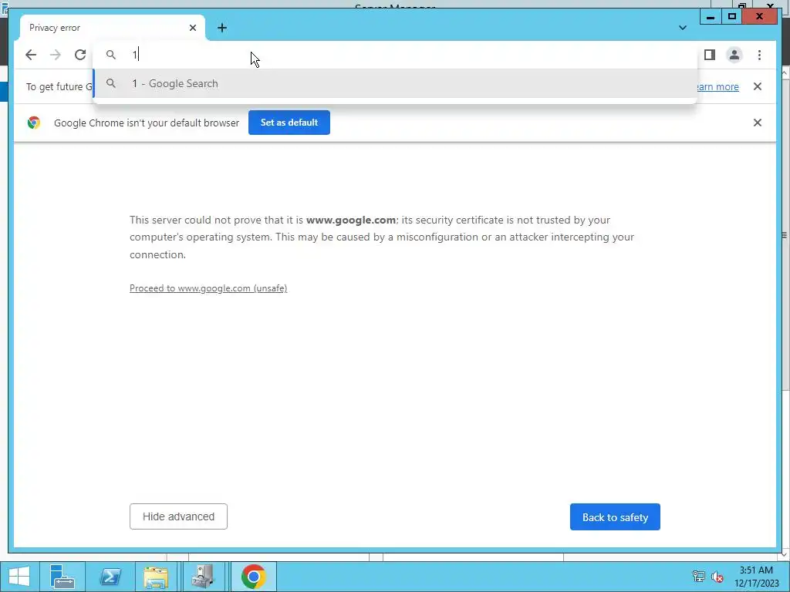790x592 pixels.
Task: Click the network tray icon
Action: click(698, 577)
